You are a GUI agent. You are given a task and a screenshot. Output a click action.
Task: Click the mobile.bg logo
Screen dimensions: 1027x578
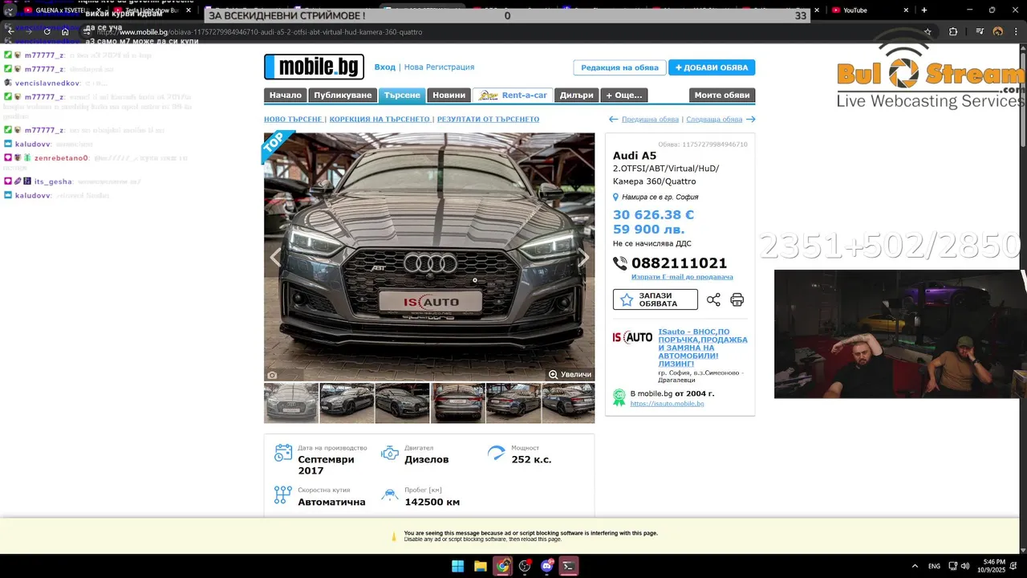(314, 67)
